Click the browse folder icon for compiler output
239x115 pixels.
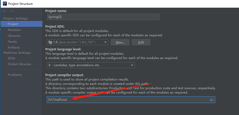(212, 100)
